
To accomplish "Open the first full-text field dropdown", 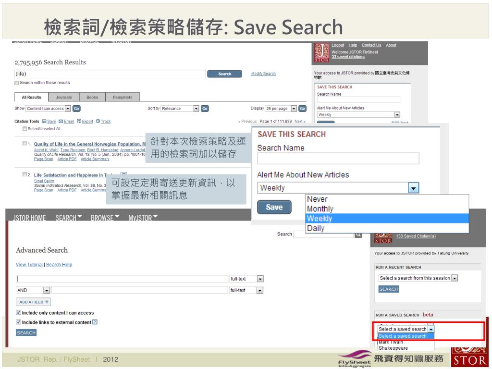I will [x=260, y=279].
